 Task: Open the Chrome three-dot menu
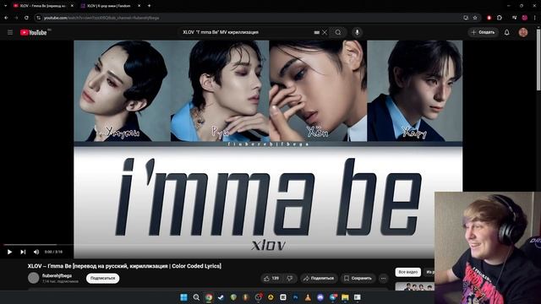(x=535, y=18)
